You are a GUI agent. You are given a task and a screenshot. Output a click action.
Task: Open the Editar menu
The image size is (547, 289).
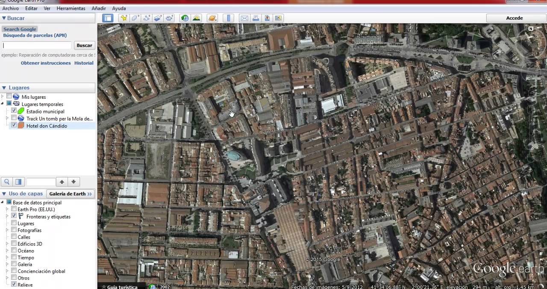[x=31, y=9]
